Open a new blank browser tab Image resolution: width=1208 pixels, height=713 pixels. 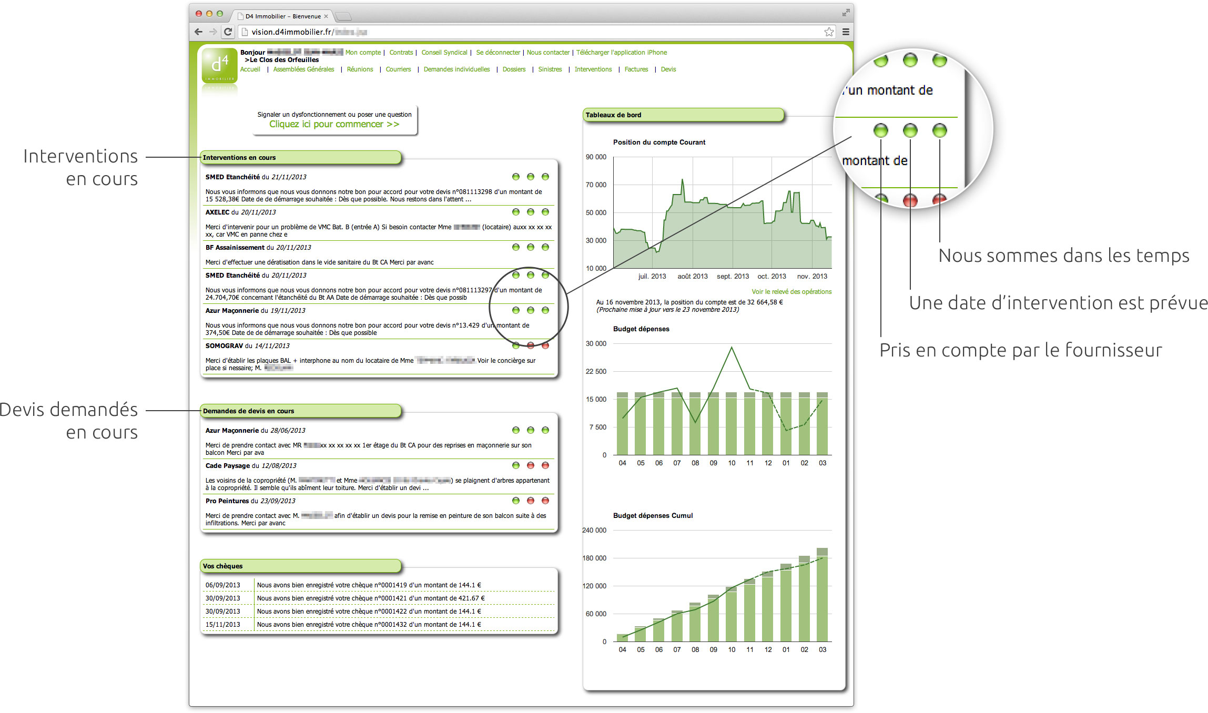tap(343, 16)
